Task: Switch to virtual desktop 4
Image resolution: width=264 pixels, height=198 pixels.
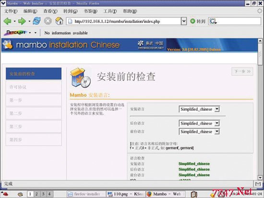Action: click(x=49, y=194)
